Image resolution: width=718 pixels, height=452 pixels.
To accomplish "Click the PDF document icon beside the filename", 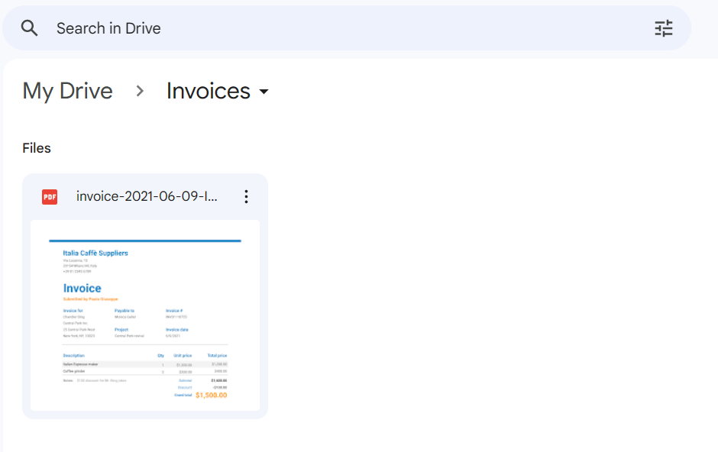I will 49,196.
